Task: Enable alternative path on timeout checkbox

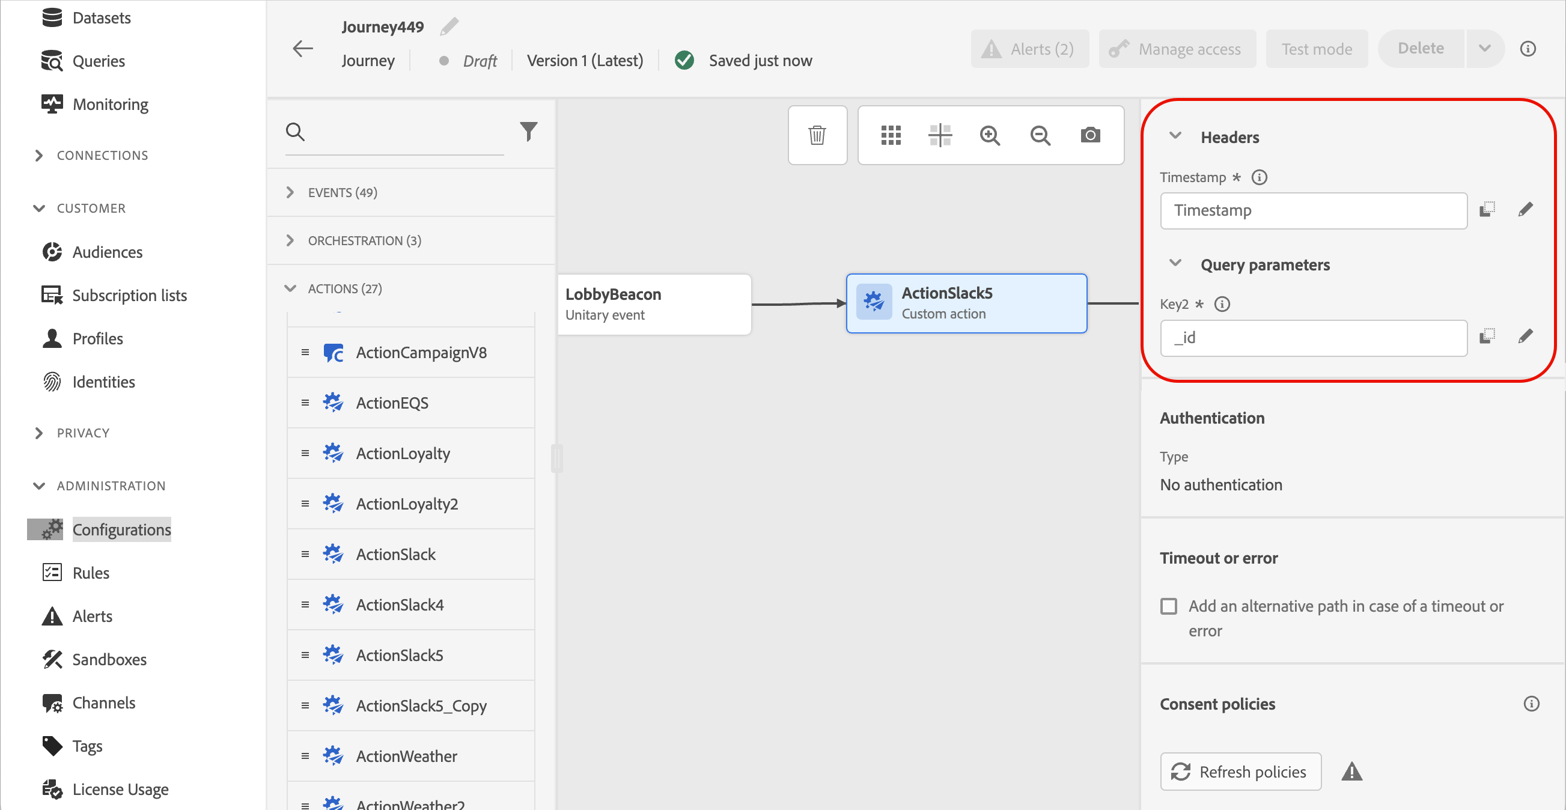Action: click(1168, 606)
